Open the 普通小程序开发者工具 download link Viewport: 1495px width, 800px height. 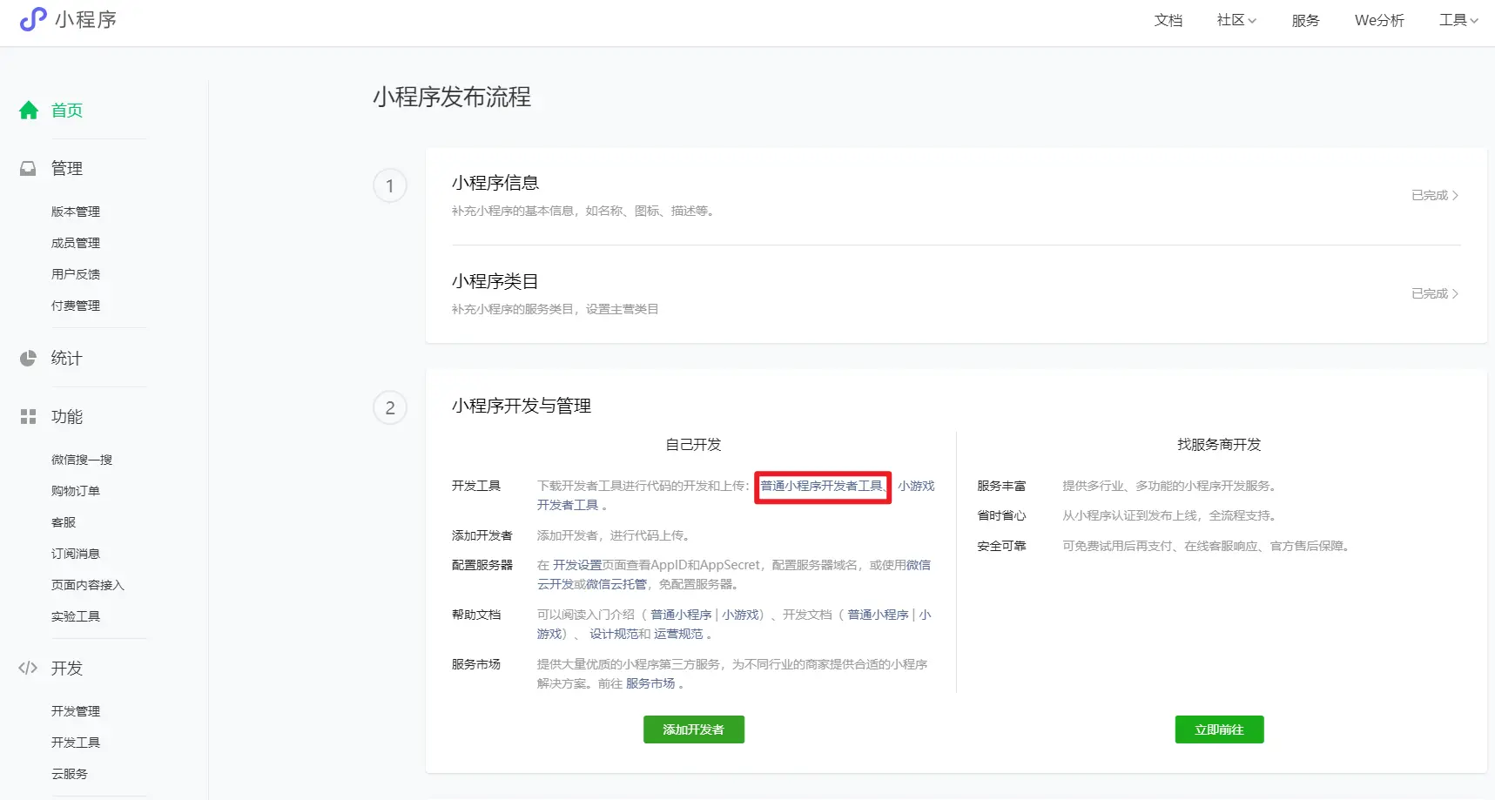821,486
